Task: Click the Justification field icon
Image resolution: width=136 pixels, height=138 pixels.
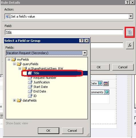Action: (x=30, y=82)
